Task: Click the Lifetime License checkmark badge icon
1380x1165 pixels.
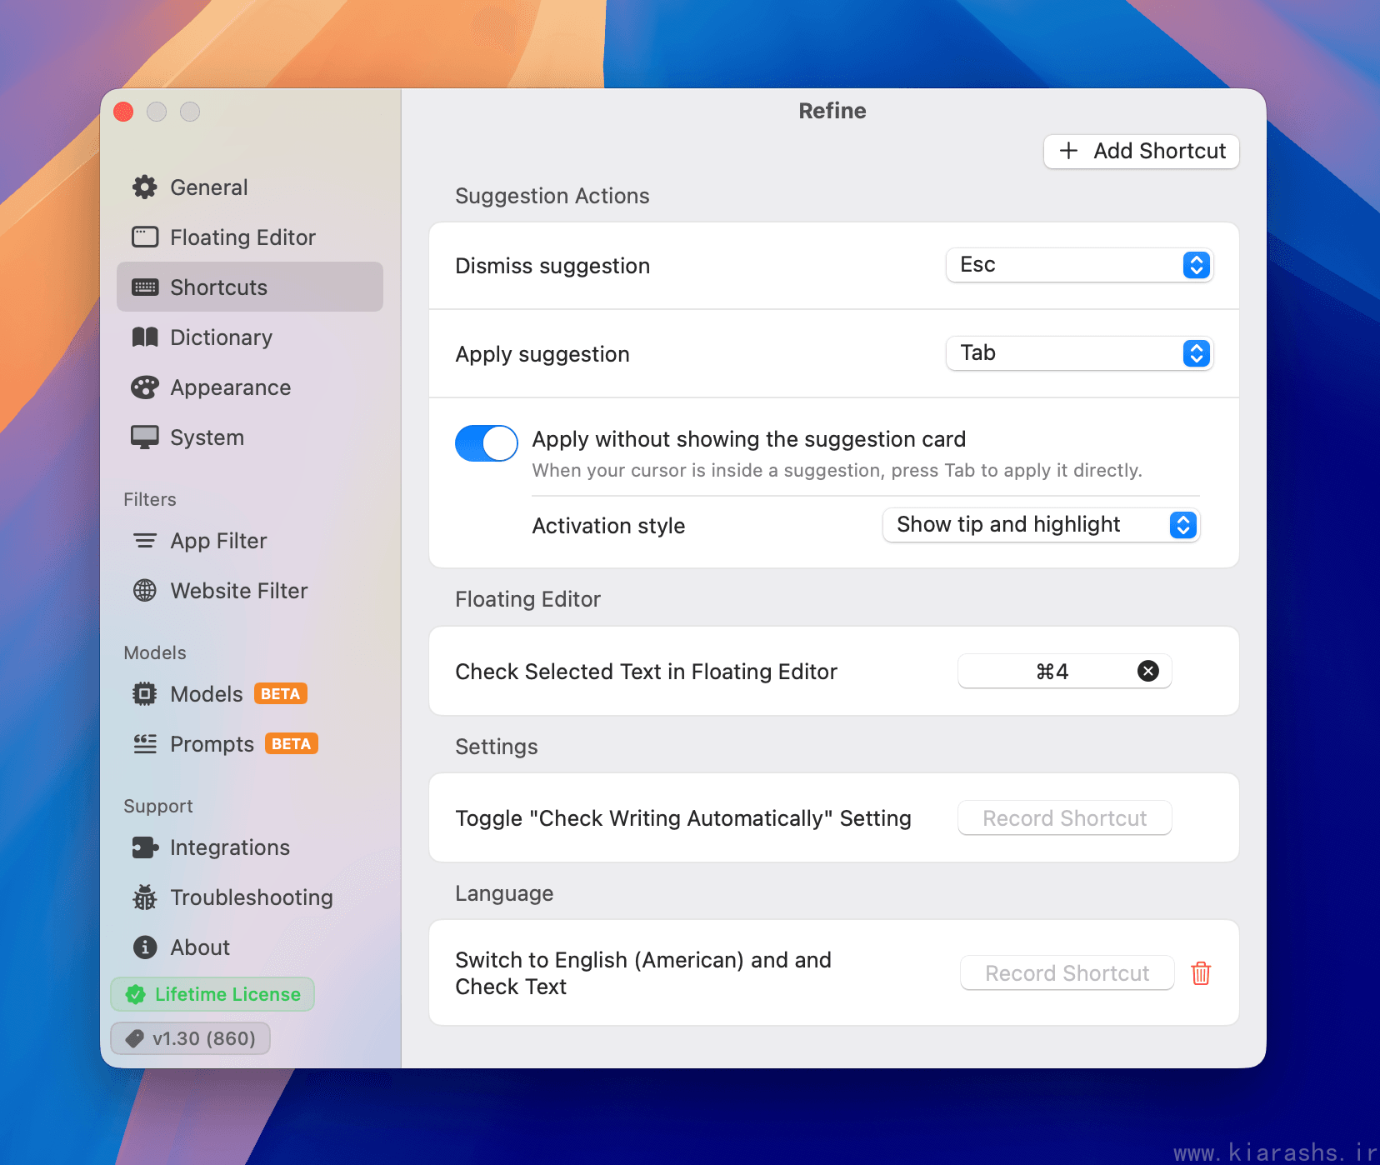Action: coord(135,994)
